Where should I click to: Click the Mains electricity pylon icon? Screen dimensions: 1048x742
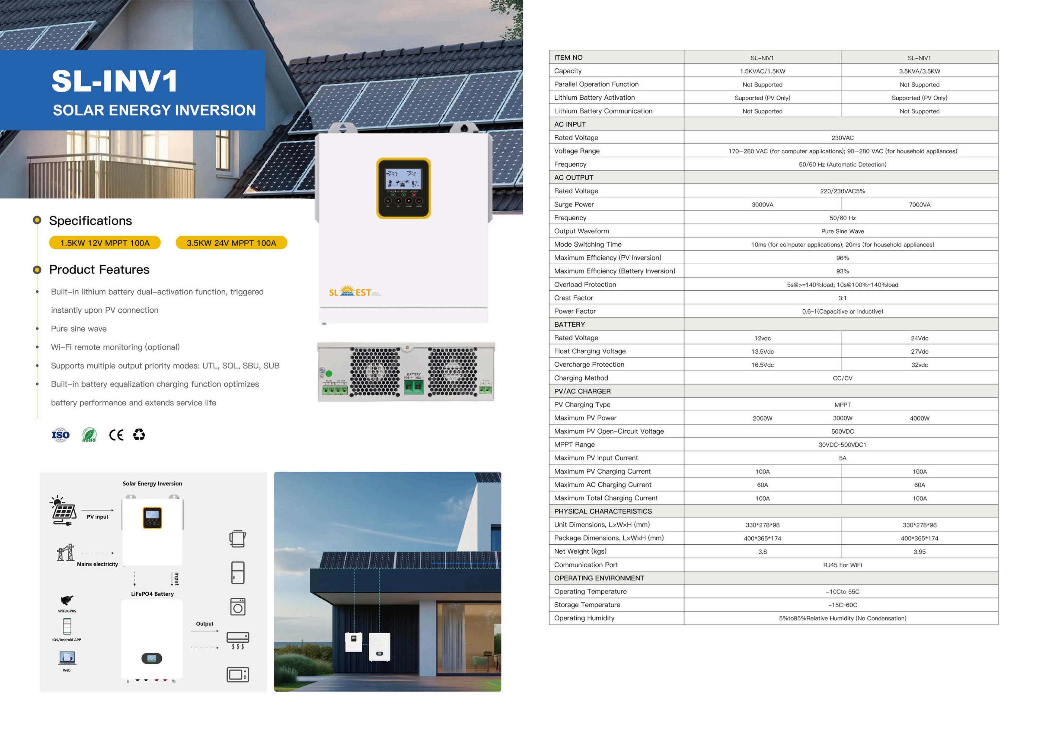(65, 552)
